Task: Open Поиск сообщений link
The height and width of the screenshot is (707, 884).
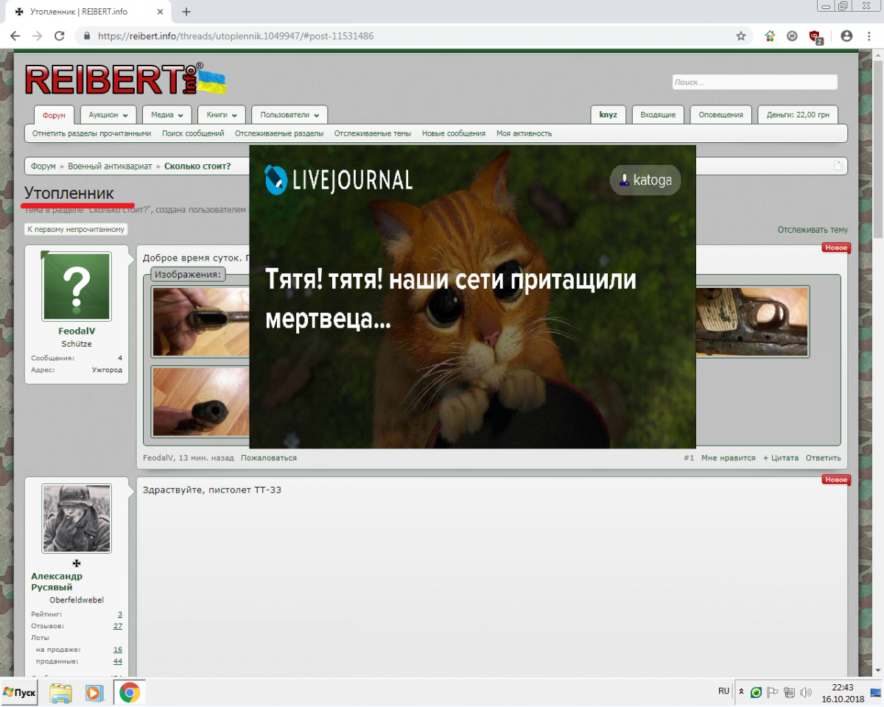Action: click(193, 133)
